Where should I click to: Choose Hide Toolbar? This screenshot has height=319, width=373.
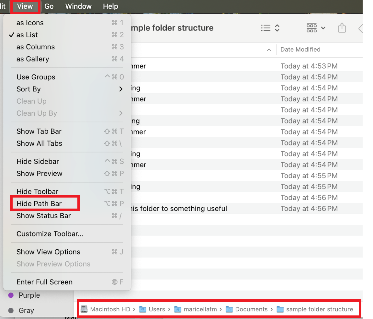coord(67,191)
